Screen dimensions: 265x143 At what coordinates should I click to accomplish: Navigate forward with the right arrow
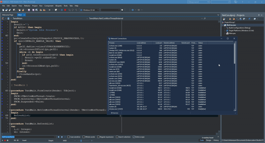click(139, 10)
